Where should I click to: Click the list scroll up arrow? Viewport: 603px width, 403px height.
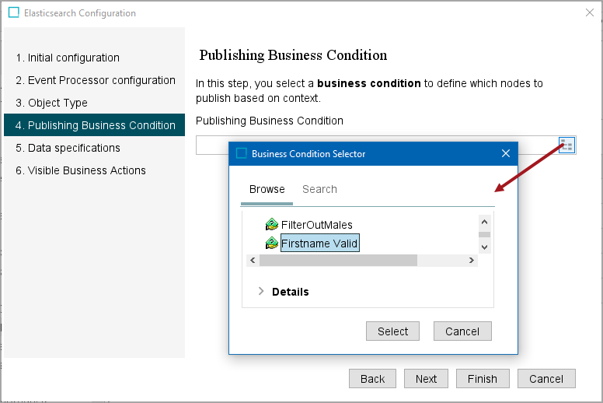(485, 222)
